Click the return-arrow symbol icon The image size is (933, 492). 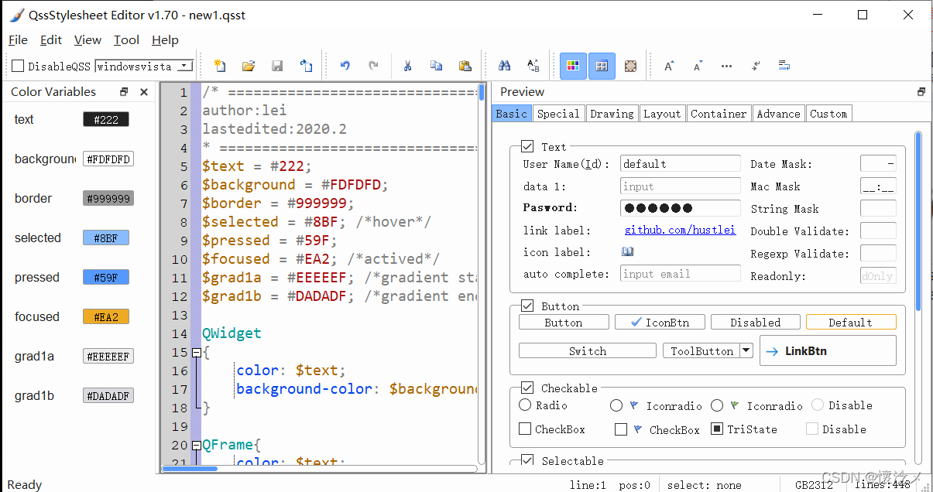tap(756, 67)
